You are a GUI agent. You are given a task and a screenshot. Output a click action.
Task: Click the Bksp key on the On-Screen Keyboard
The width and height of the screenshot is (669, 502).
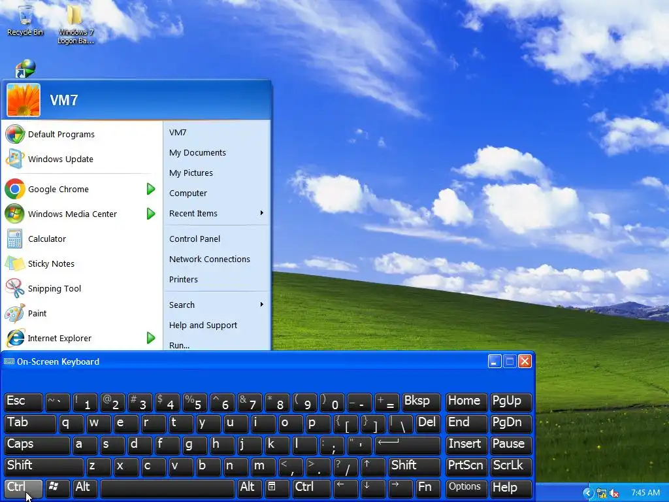pyautogui.click(x=421, y=402)
